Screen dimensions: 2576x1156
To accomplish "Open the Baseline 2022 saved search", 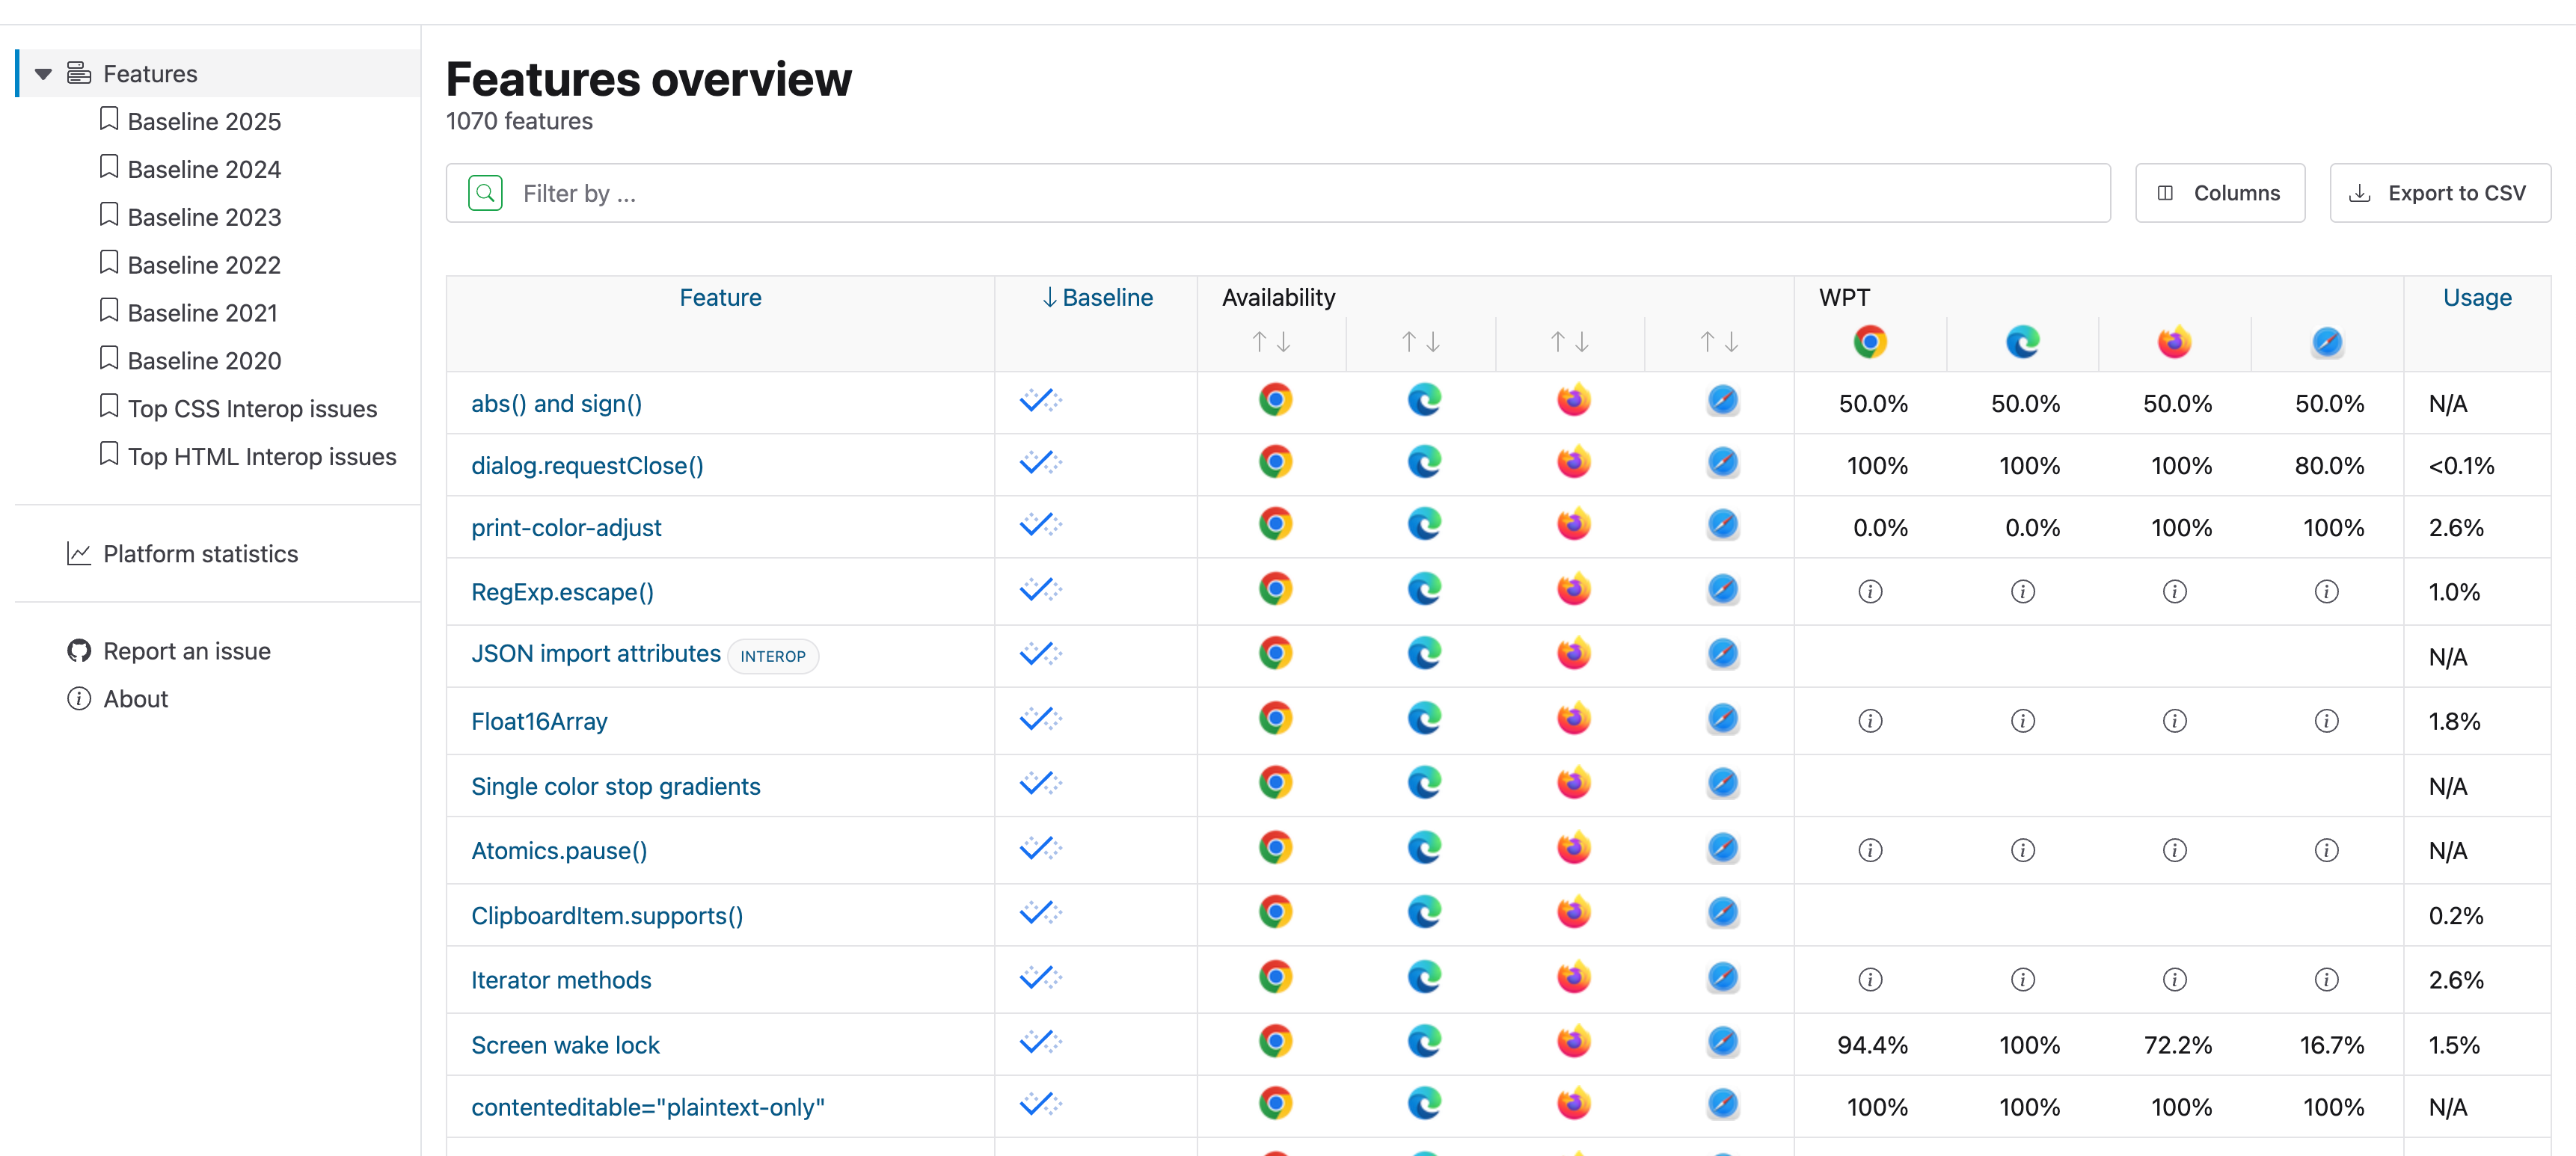I will pos(204,265).
